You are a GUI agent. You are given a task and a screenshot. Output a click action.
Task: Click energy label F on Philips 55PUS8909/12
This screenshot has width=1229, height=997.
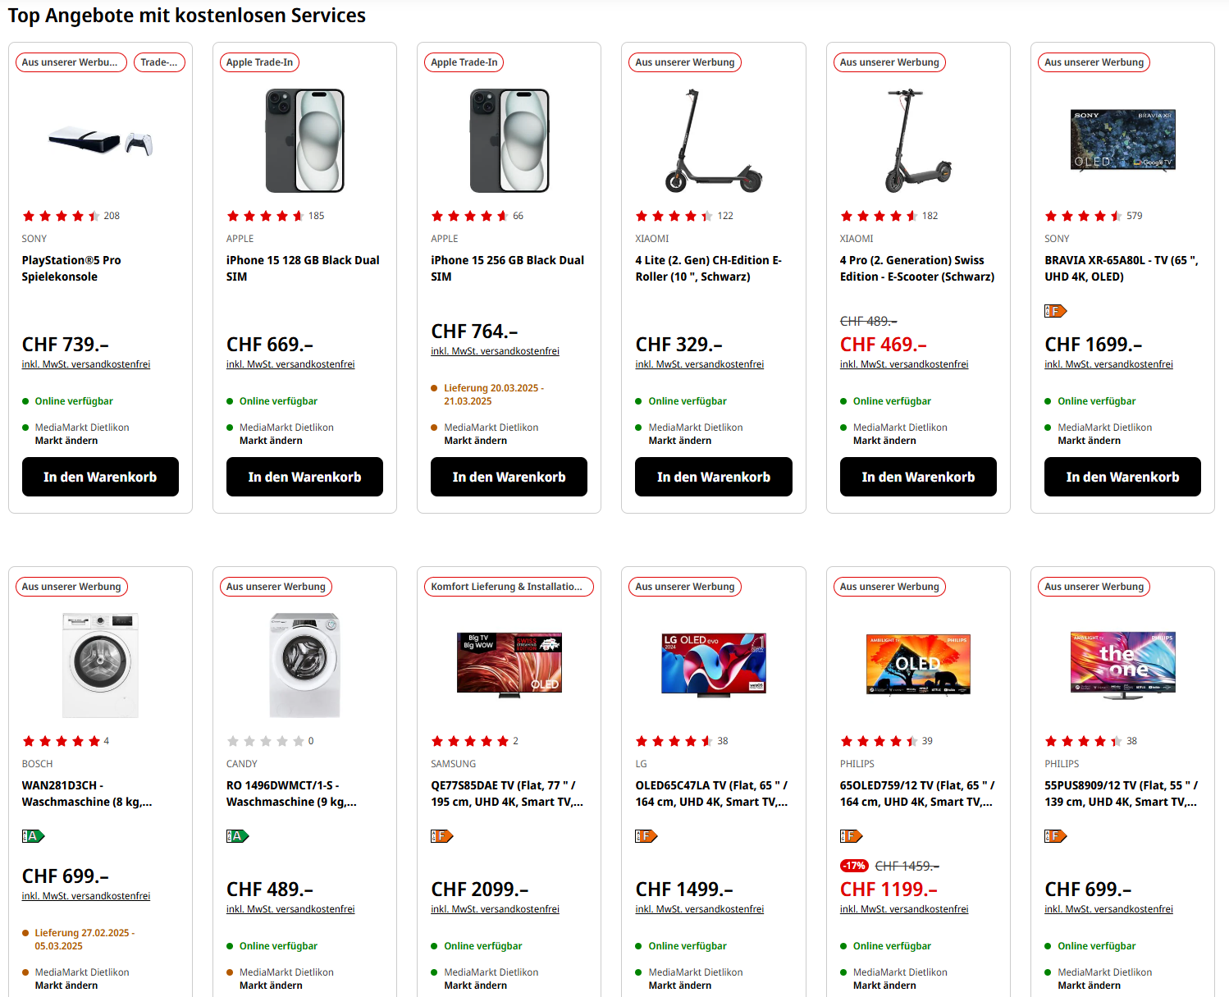point(1055,836)
